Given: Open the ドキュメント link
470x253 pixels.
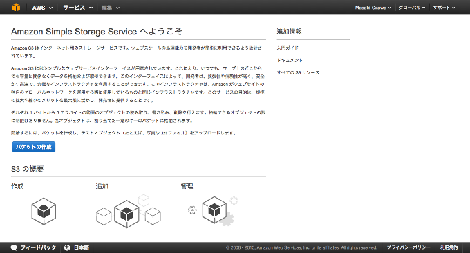Looking at the screenshot, I should [x=290, y=60].
